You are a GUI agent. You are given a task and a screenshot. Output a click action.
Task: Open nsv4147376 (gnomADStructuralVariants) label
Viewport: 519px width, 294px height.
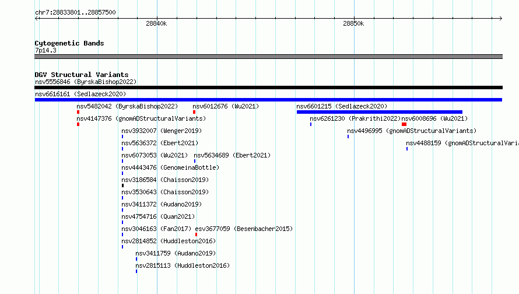point(141,118)
